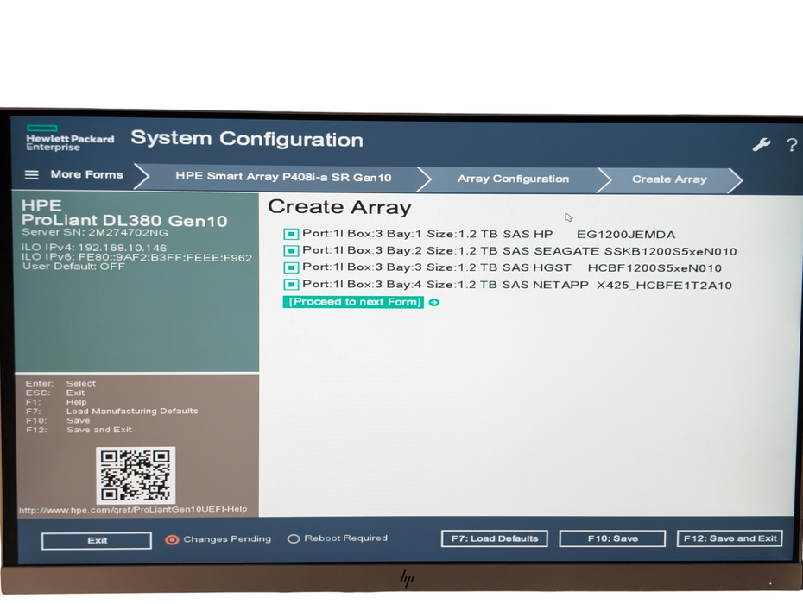Click the iLO IPv6 address text
The image size is (803, 604).
click(136, 257)
